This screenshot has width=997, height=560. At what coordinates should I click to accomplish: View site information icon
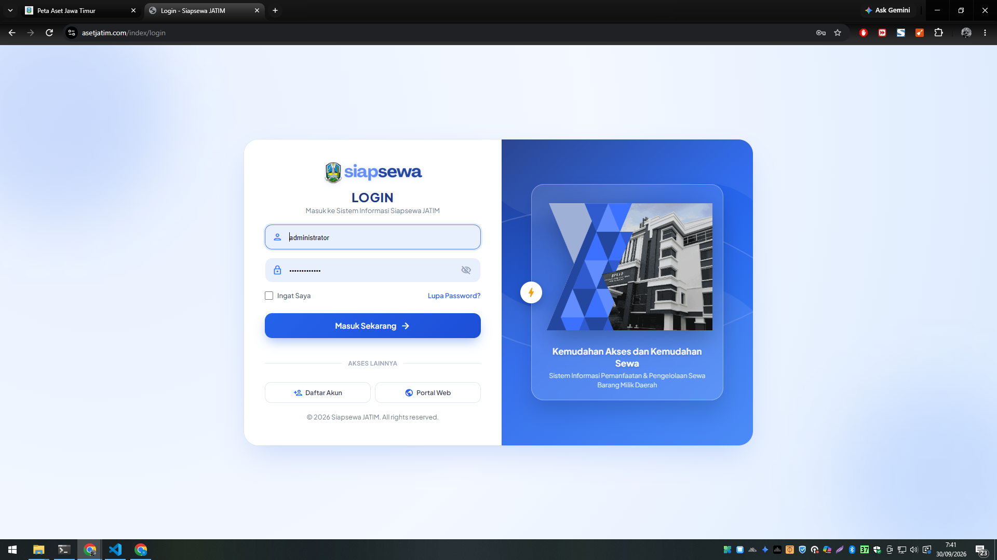point(72,33)
